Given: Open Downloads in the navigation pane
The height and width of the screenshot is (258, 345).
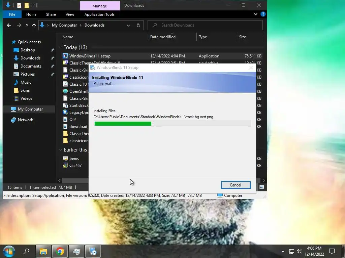Looking at the screenshot, I should (30, 58).
